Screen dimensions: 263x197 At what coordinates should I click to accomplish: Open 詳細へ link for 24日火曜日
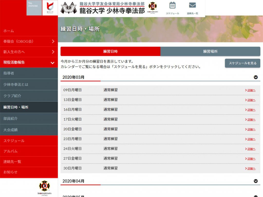(x=250, y=149)
